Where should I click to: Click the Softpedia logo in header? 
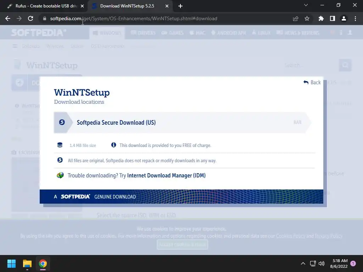coord(38,33)
